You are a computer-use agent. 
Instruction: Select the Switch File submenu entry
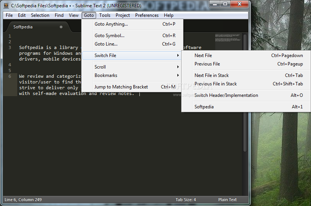point(132,56)
